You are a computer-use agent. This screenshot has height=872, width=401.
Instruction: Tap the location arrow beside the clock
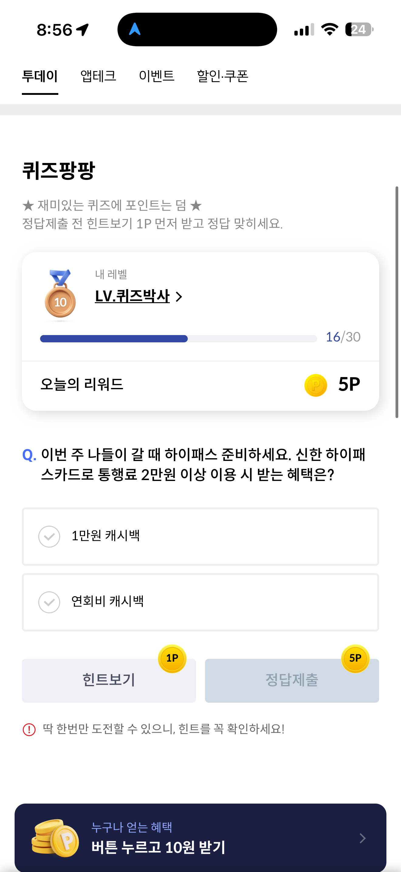click(x=83, y=30)
